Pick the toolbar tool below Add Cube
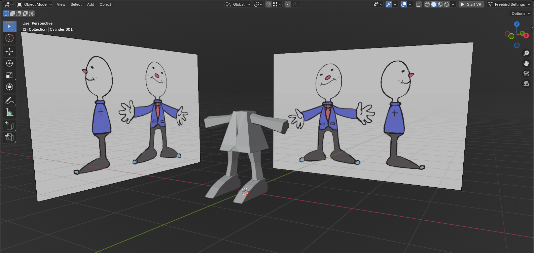The image size is (534, 253). click(9, 137)
